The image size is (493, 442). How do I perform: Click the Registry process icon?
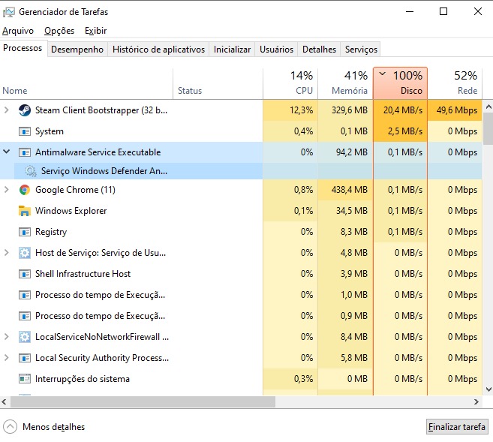(25, 232)
